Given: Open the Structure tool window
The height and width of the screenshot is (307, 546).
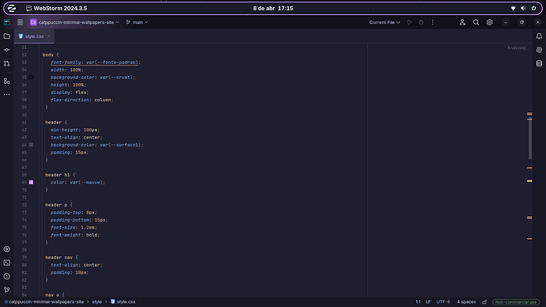Looking at the screenshot, I should click(6, 81).
